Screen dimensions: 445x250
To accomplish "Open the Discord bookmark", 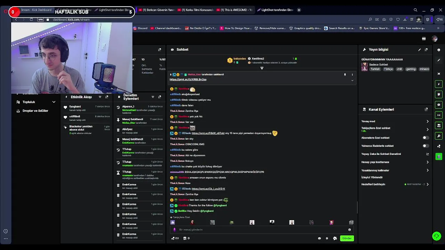I will click(x=140, y=28).
